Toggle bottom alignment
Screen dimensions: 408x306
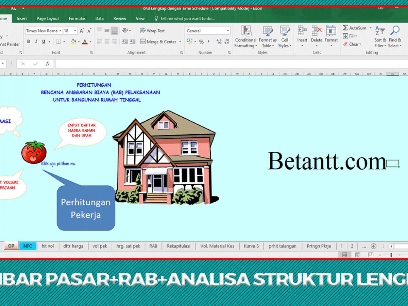click(114, 31)
